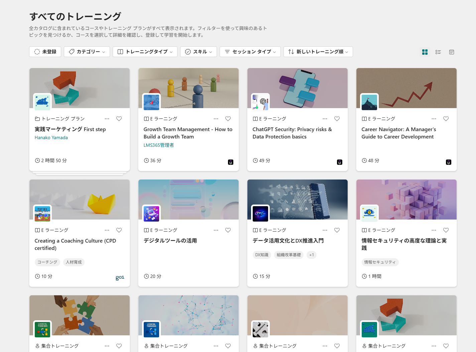476x352 pixels.
Task: Switch to list view layout
Action: (438, 52)
